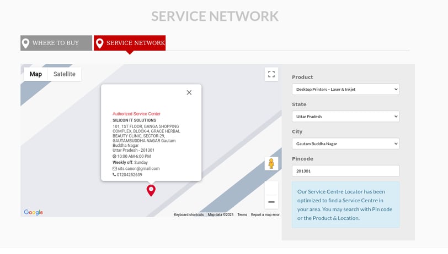Click Report a map error link
This screenshot has width=448, height=254.
pyautogui.click(x=265, y=215)
